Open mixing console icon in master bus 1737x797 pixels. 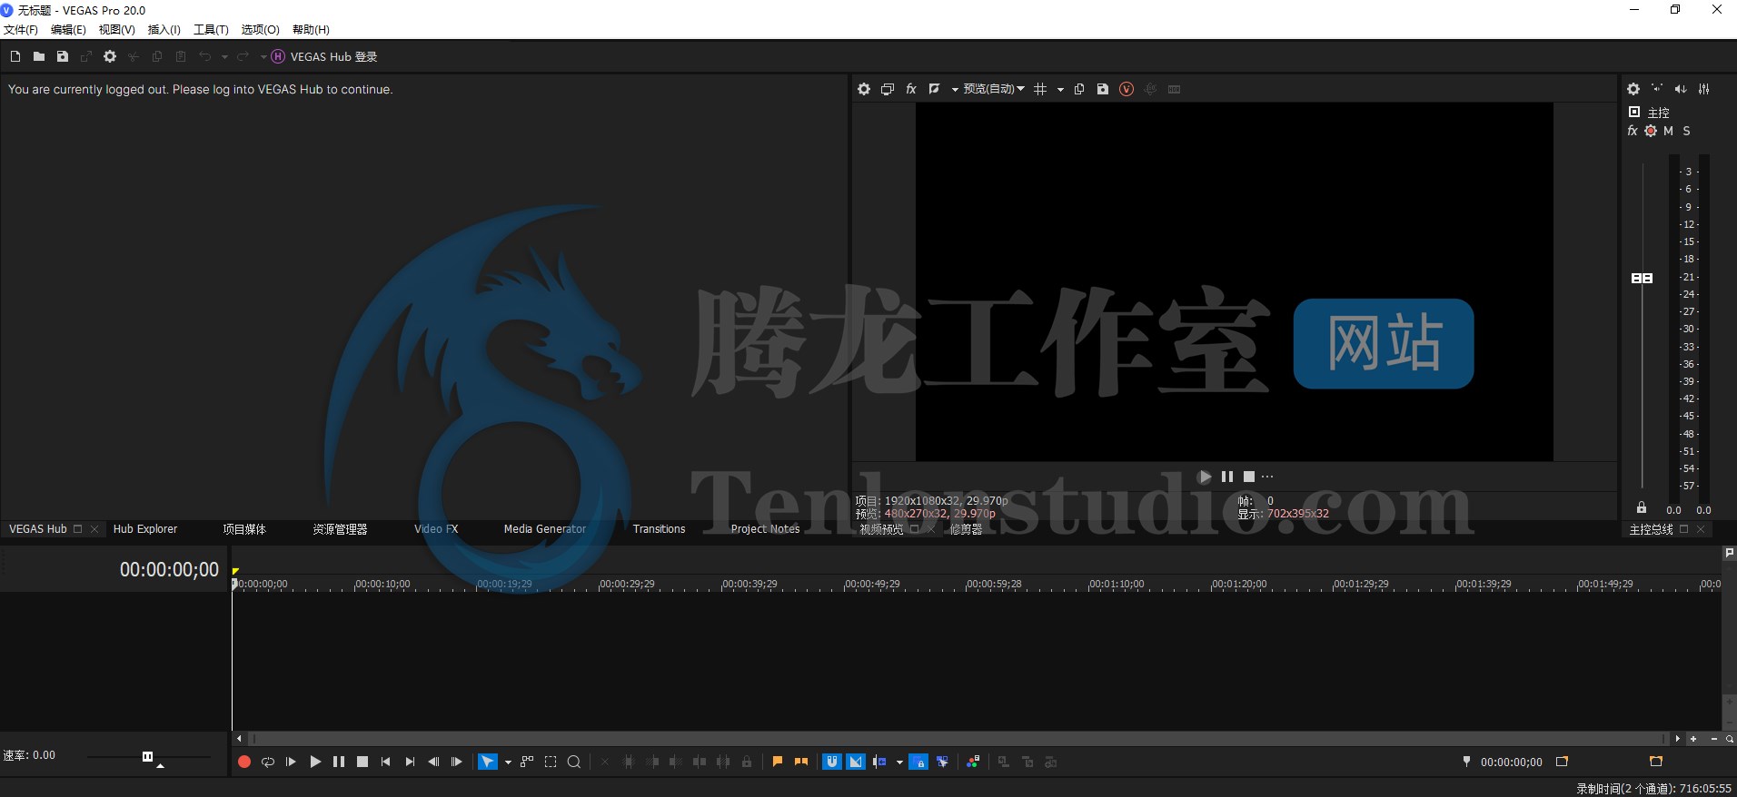(1704, 89)
